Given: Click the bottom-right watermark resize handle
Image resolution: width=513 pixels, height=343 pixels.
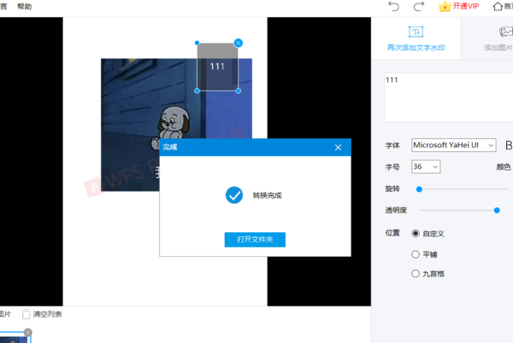Looking at the screenshot, I should tap(239, 90).
